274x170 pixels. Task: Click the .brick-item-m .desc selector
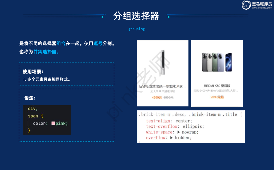162,114
